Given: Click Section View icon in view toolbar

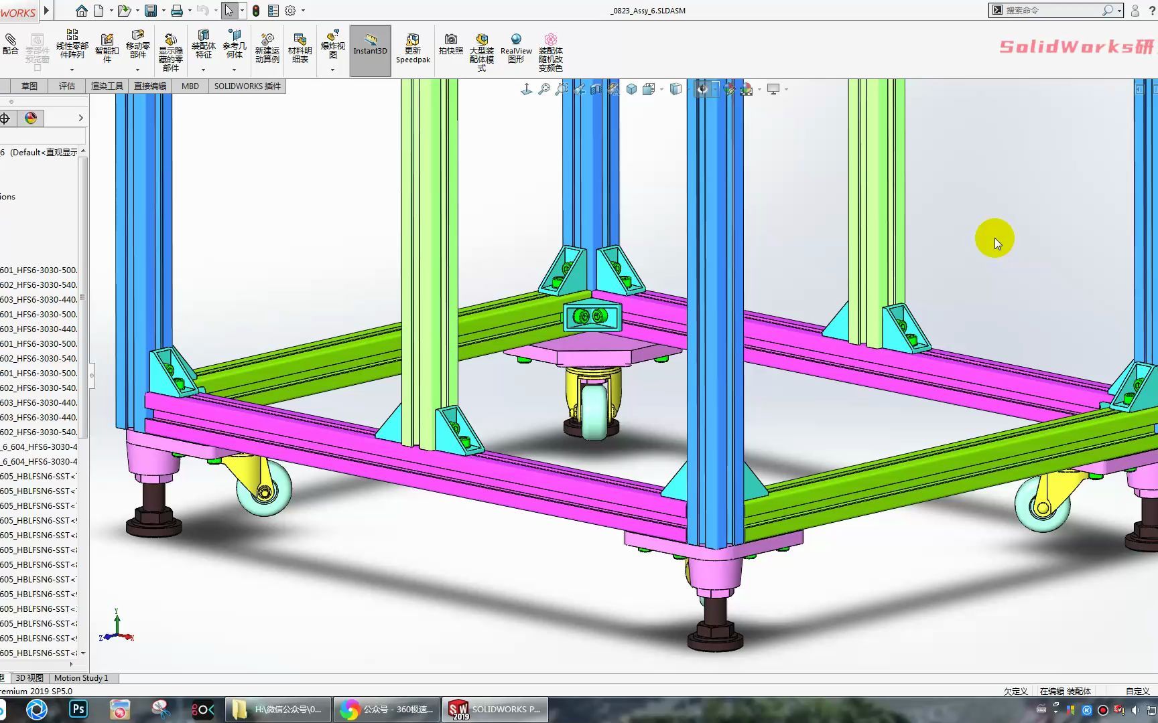Looking at the screenshot, I should click(x=596, y=89).
